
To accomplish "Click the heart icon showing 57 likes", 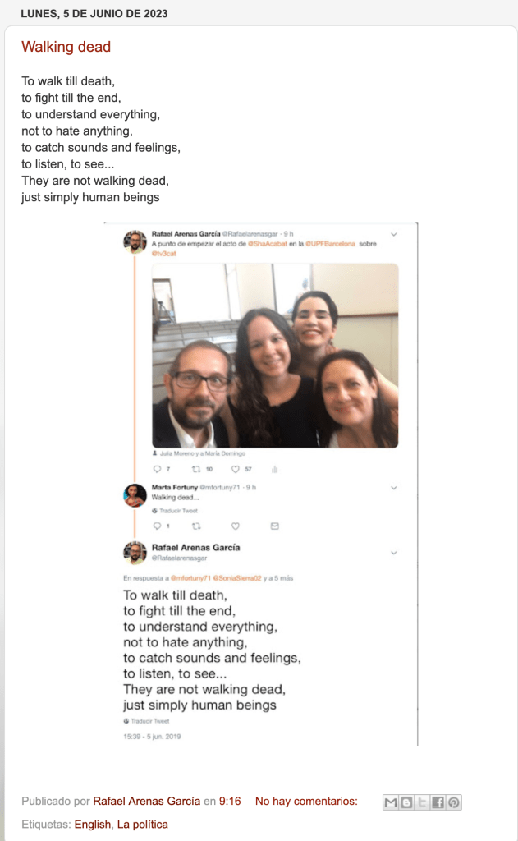I will click(x=235, y=469).
